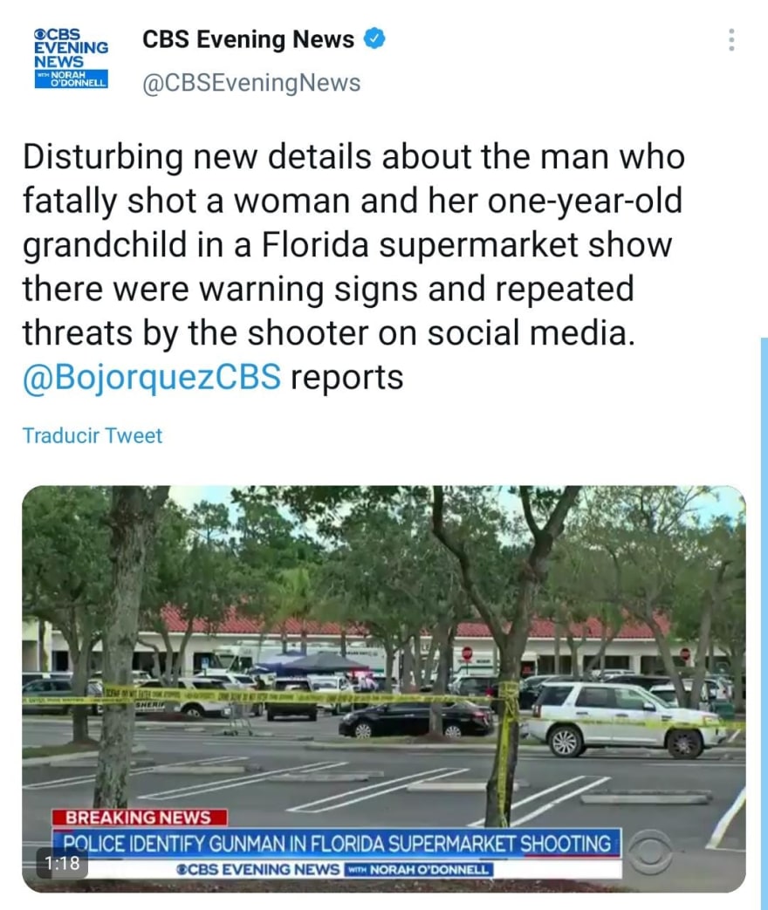768x910 pixels.
Task: Click Traducir Tweet to translate
Action: [x=93, y=435]
